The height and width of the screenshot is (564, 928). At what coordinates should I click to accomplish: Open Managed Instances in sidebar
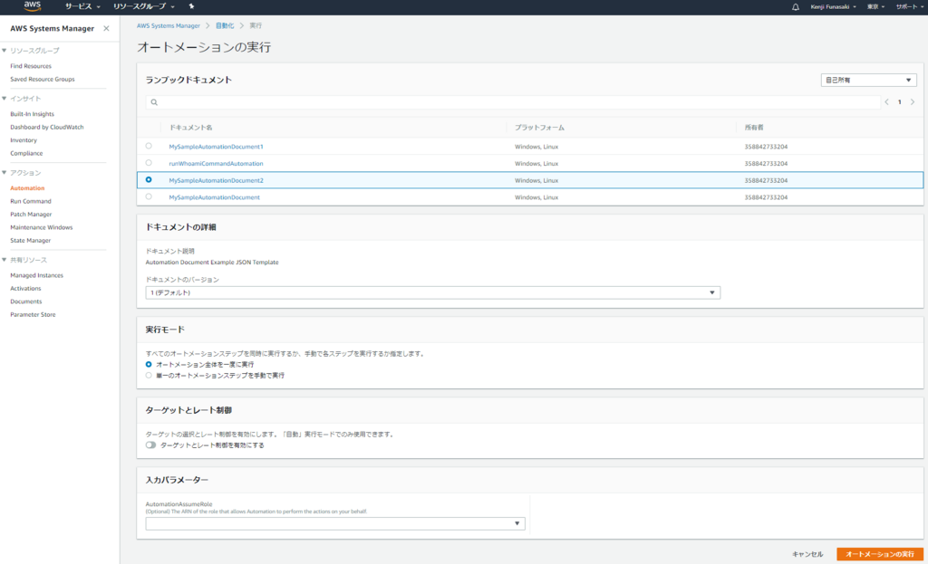coord(36,275)
